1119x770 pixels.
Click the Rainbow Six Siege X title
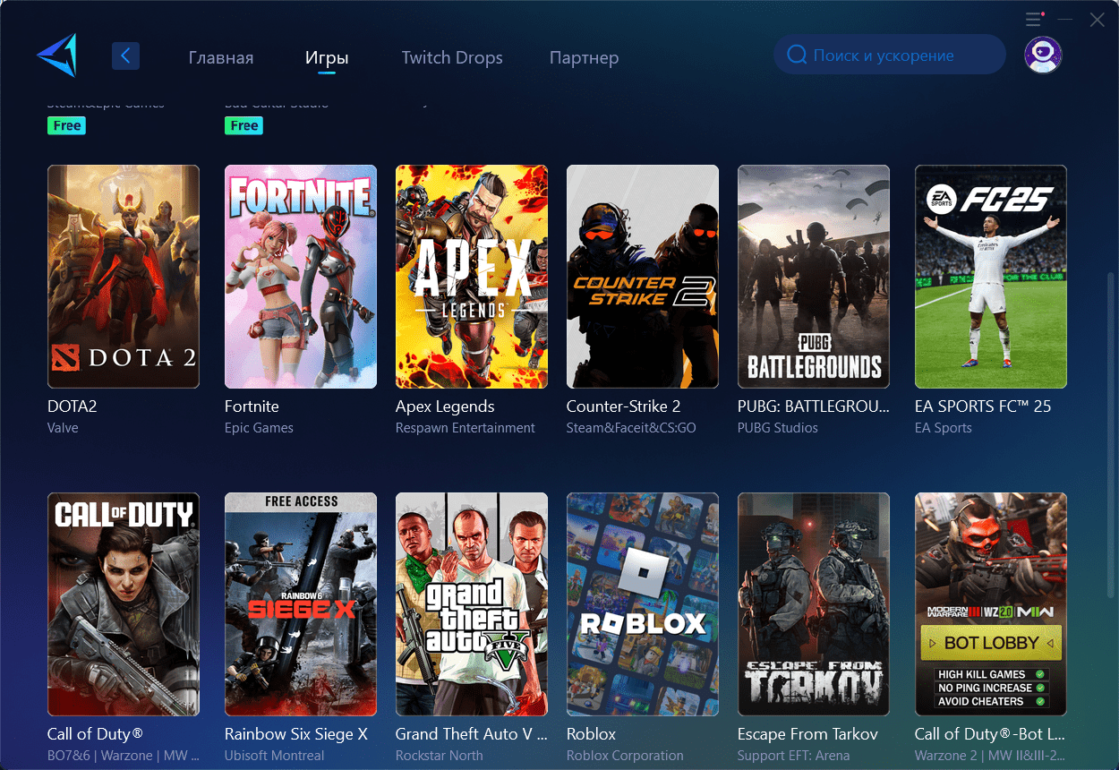point(296,734)
